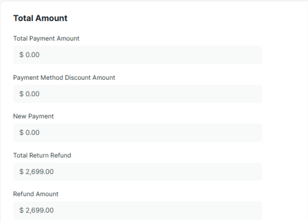Click the 0.00 value under Payment Method Discount
The image size is (308, 222).
[32, 94]
